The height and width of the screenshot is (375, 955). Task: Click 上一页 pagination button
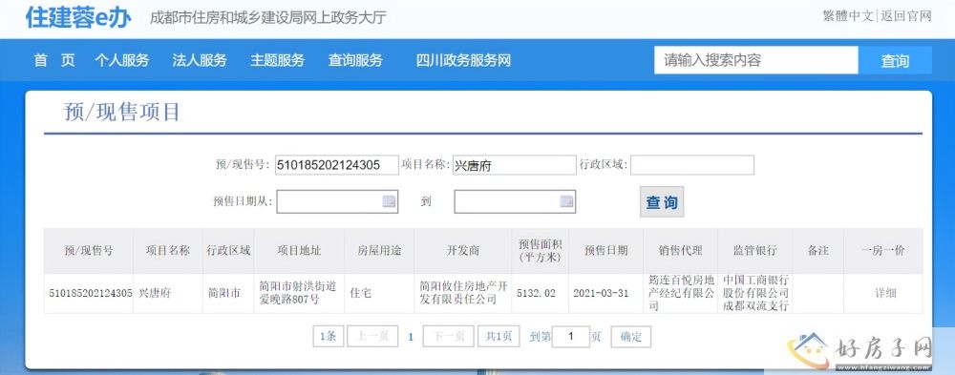tap(373, 336)
